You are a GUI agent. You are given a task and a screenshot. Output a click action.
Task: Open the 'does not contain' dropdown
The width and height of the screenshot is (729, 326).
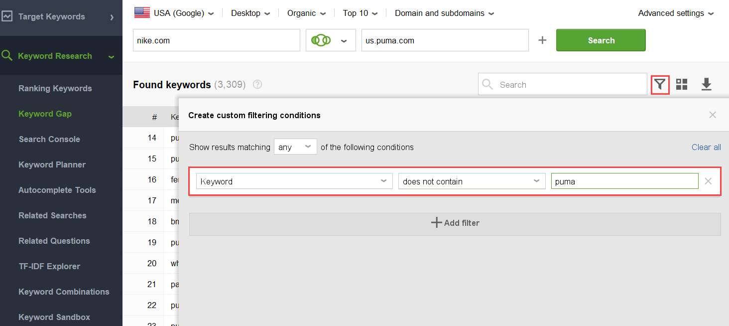472,181
